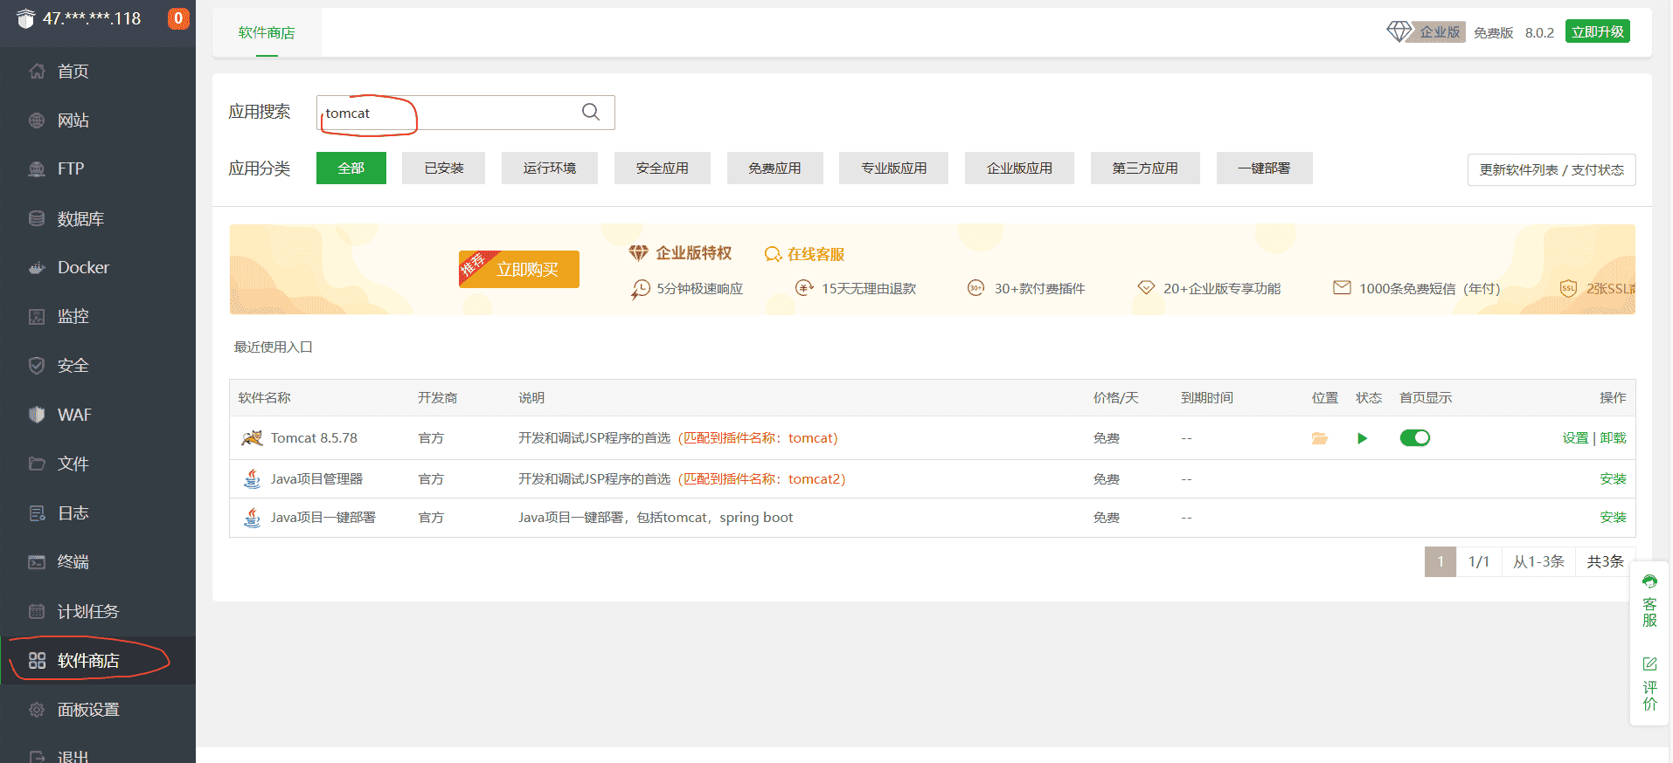Click the Tomcat cat icon in list
This screenshot has width=1673, height=763.
tap(252, 438)
